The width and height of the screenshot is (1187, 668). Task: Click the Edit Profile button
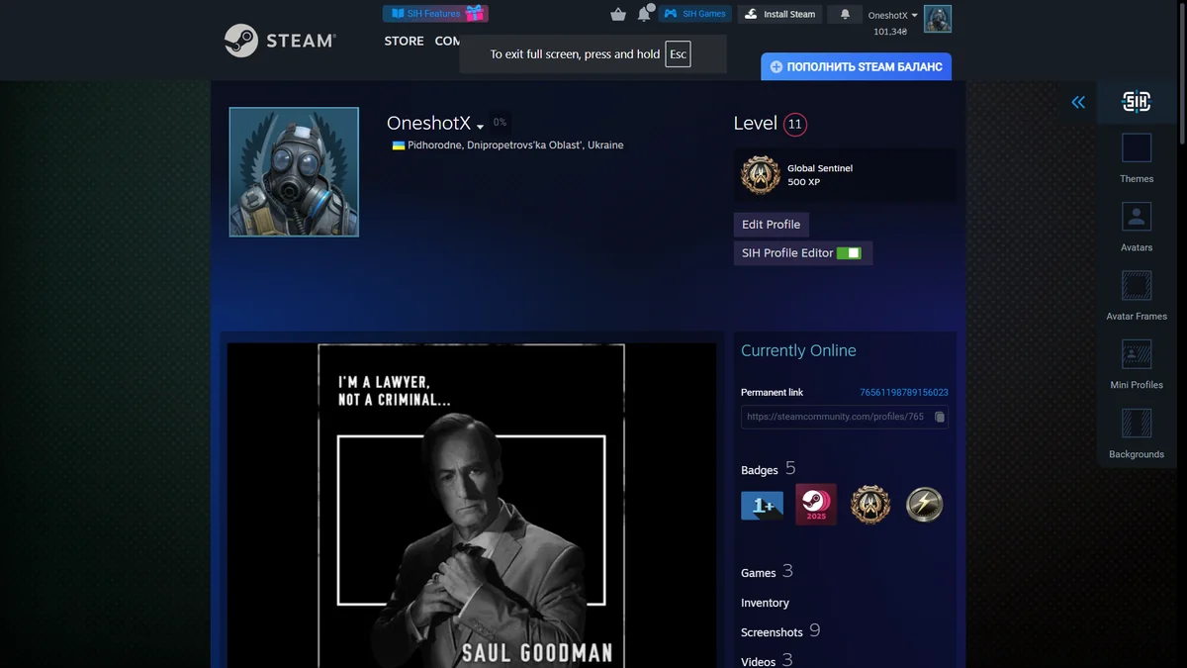pos(771,225)
